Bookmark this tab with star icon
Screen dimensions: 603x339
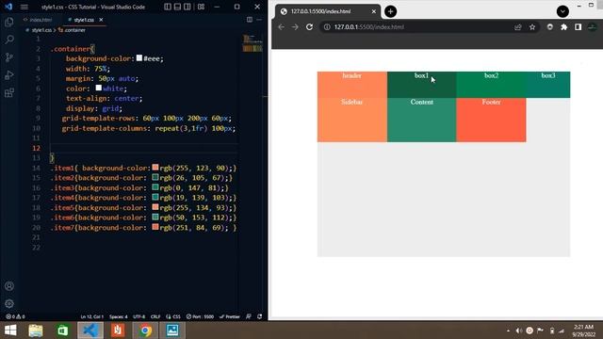pyautogui.click(x=532, y=27)
